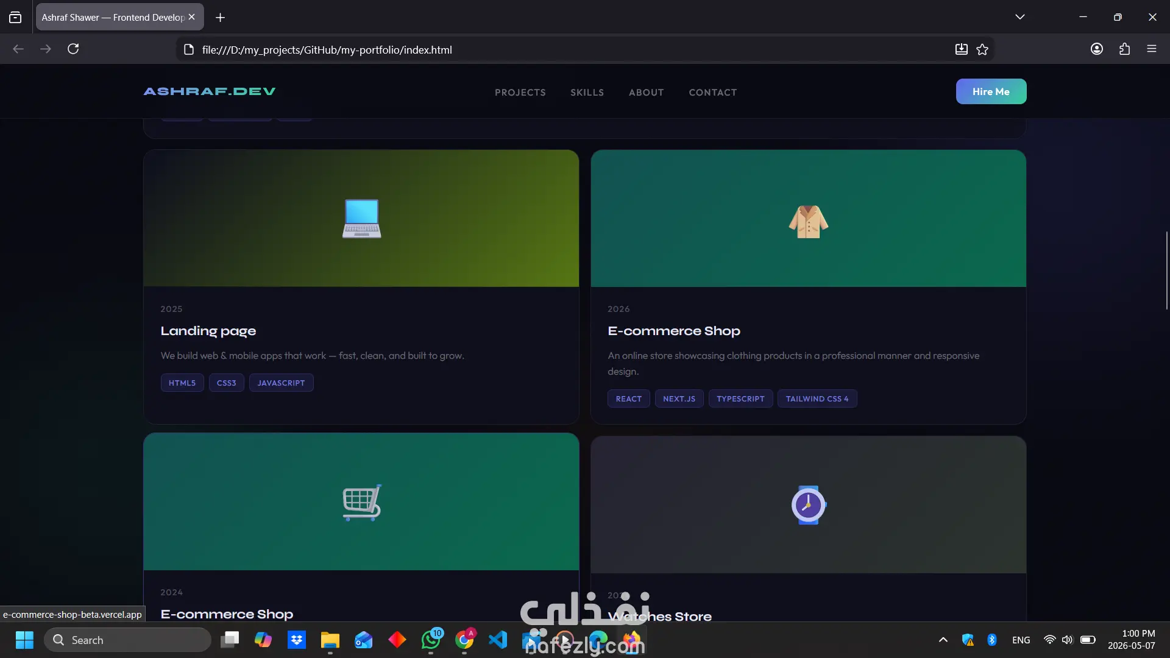Open a new browser tab
1170x658 pixels.
point(220,18)
